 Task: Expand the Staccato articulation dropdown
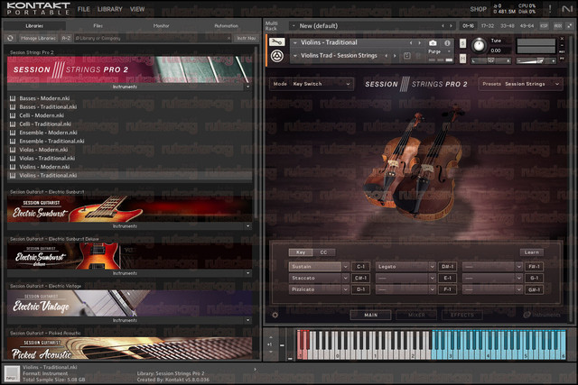pyautogui.click(x=345, y=278)
